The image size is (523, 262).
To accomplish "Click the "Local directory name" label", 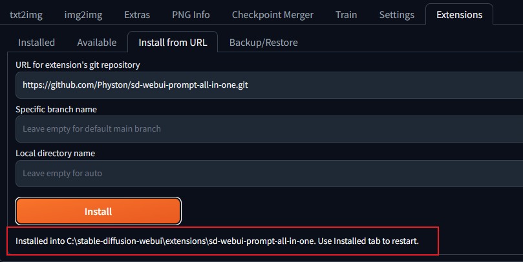I will (x=55, y=154).
